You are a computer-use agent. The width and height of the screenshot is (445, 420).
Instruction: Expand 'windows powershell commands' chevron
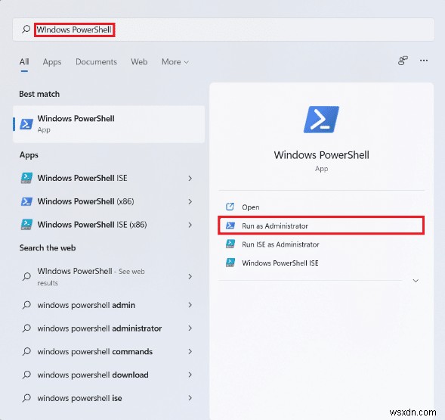point(190,351)
